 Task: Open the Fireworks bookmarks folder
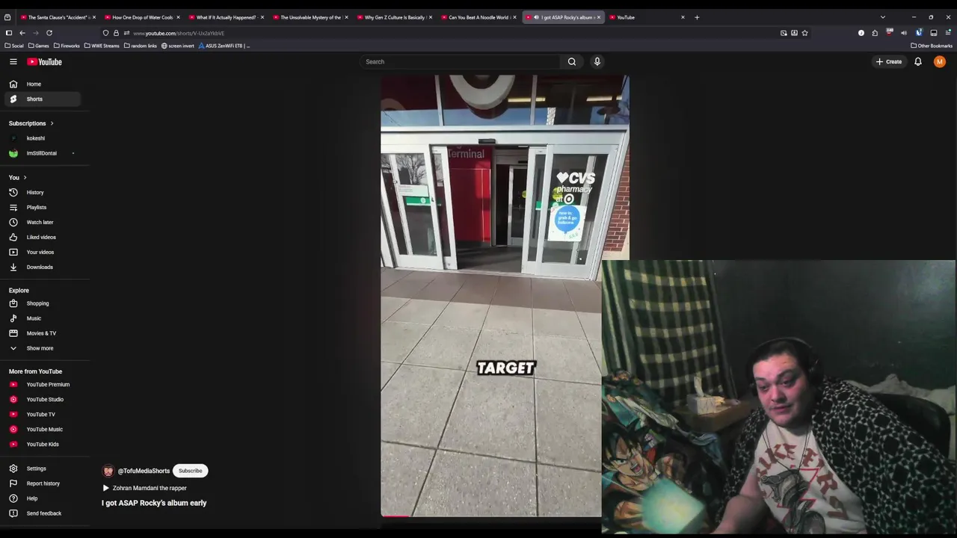67,46
